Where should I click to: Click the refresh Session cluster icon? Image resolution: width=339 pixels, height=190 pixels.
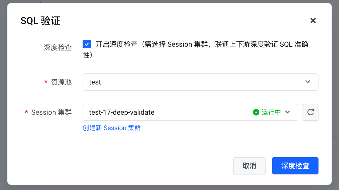pyautogui.click(x=311, y=112)
